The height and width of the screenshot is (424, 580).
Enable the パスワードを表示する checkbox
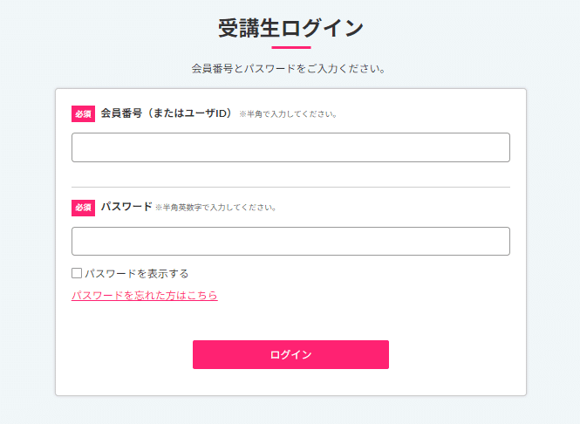(77, 273)
